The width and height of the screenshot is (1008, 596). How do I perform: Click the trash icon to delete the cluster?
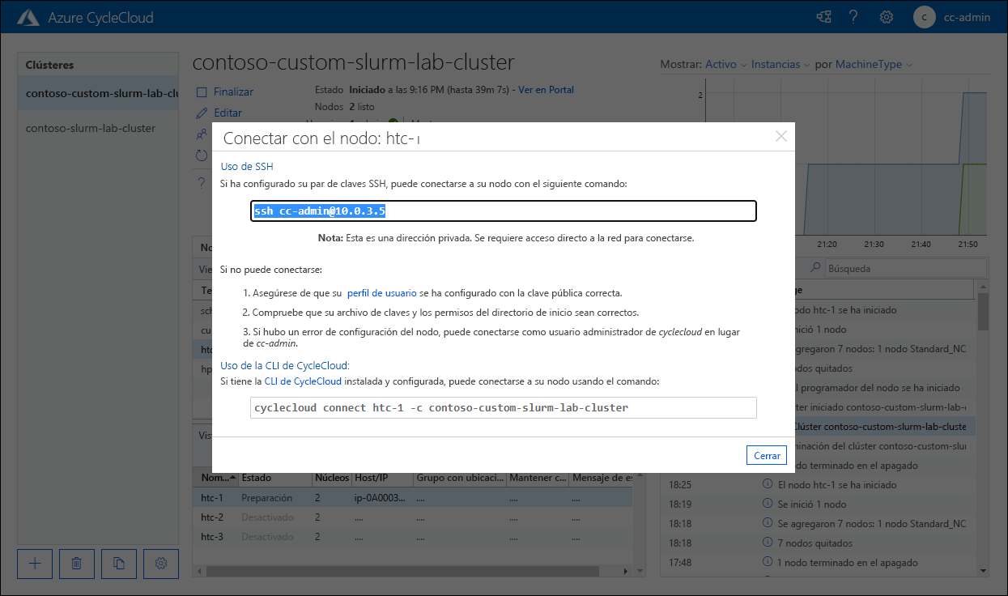pyautogui.click(x=76, y=564)
